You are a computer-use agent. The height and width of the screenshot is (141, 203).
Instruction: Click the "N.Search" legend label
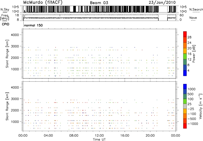click(x=196, y=9)
